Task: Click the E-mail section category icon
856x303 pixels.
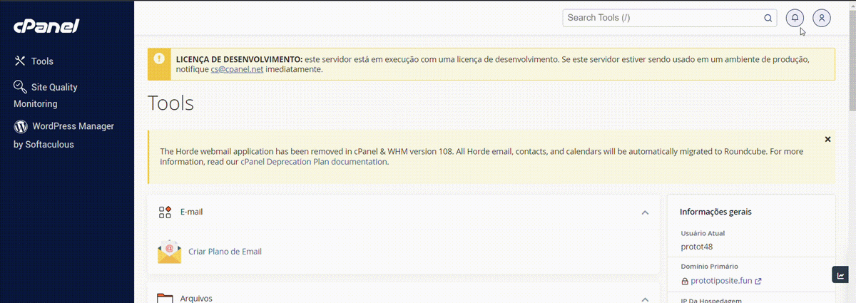Action: pos(165,212)
